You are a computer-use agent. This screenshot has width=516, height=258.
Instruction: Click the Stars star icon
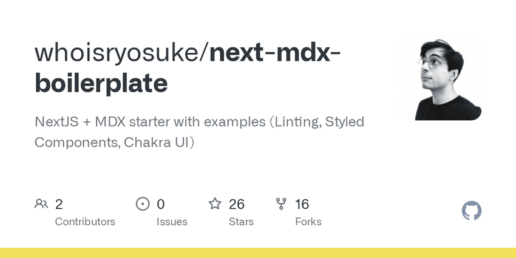[215, 204]
